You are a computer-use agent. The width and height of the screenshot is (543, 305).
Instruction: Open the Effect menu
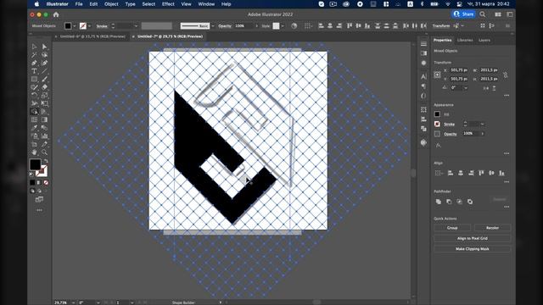(x=168, y=4)
